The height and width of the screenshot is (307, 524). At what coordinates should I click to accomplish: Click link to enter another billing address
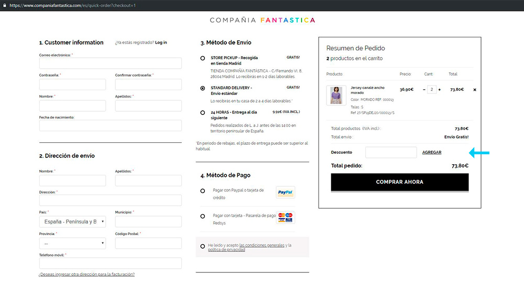[86, 274]
